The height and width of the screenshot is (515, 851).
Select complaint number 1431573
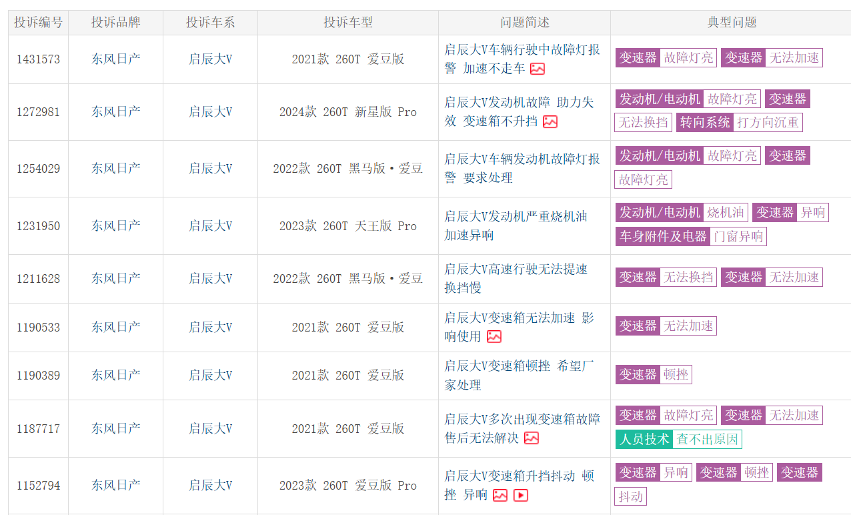coord(38,59)
